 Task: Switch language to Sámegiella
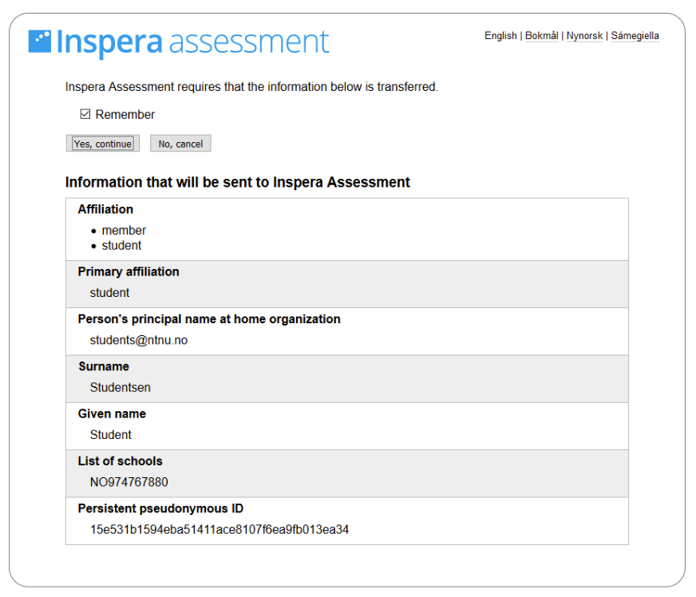click(x=635, y=35)
